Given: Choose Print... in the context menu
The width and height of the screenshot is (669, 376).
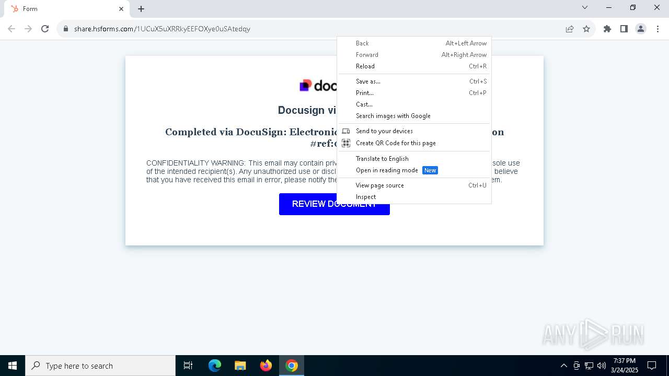Looking at the screenshot, I should coord(414,93).
